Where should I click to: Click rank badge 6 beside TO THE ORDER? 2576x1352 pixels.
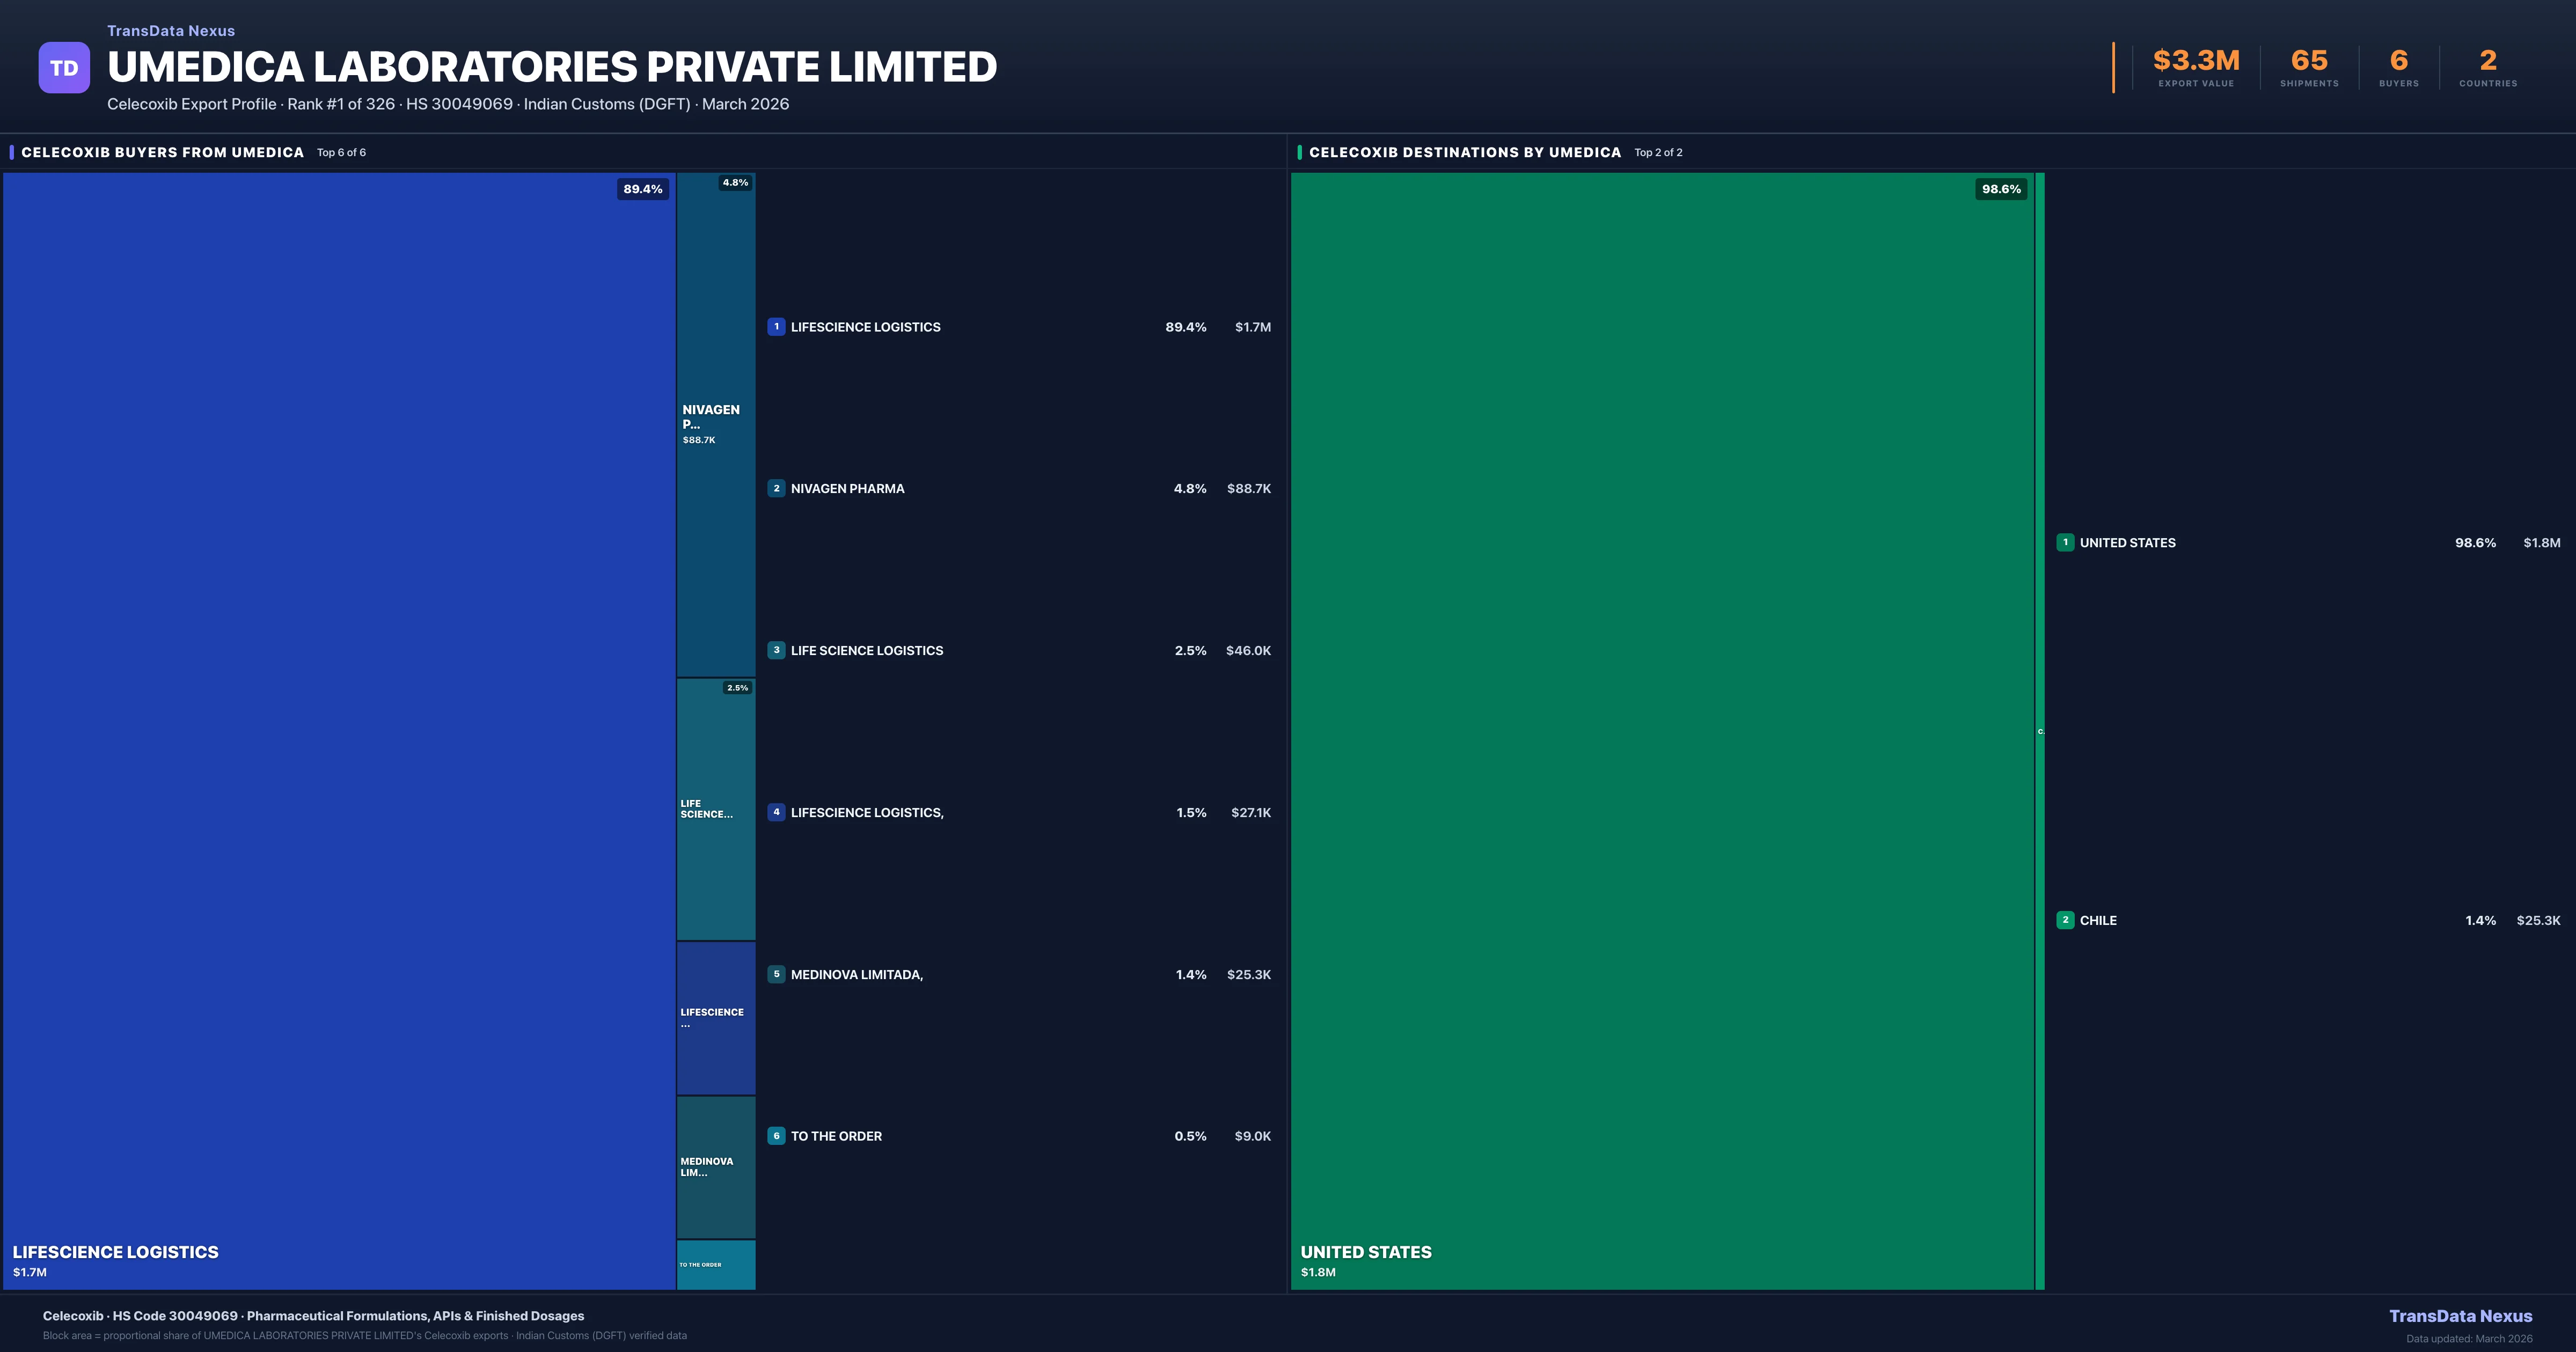click(x=776, y=1136)
